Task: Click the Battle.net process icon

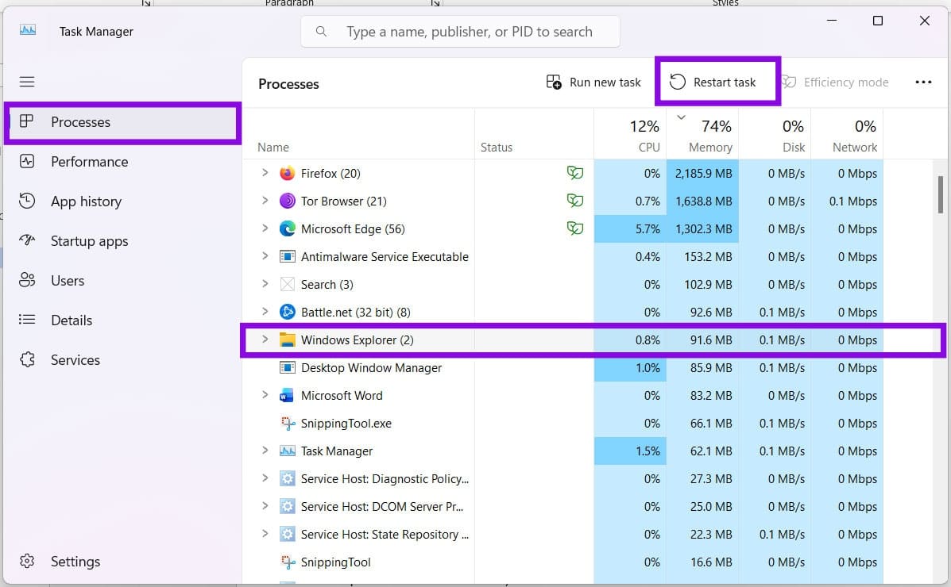Action: click(x=287, y=313)
